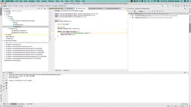Click Run with Coverage icon in the main toolbar
Image resolution: width=191 pixels, height=107 pixels.
tap(178, 6)
